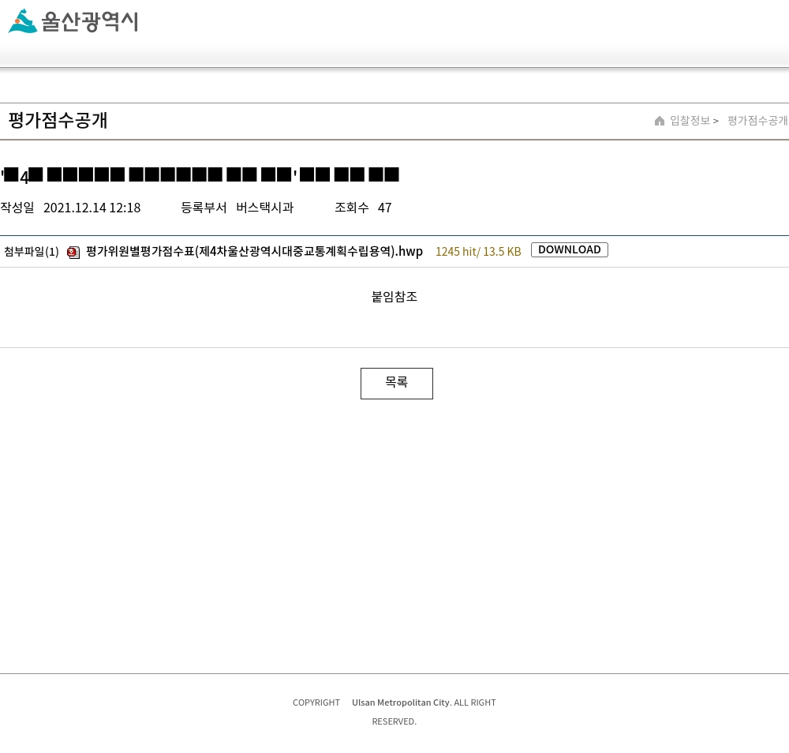Click the 첨부파일(1) attachment label
This screenshot has width=789, height=753.
pyautogui.click(x=32, y=252)
